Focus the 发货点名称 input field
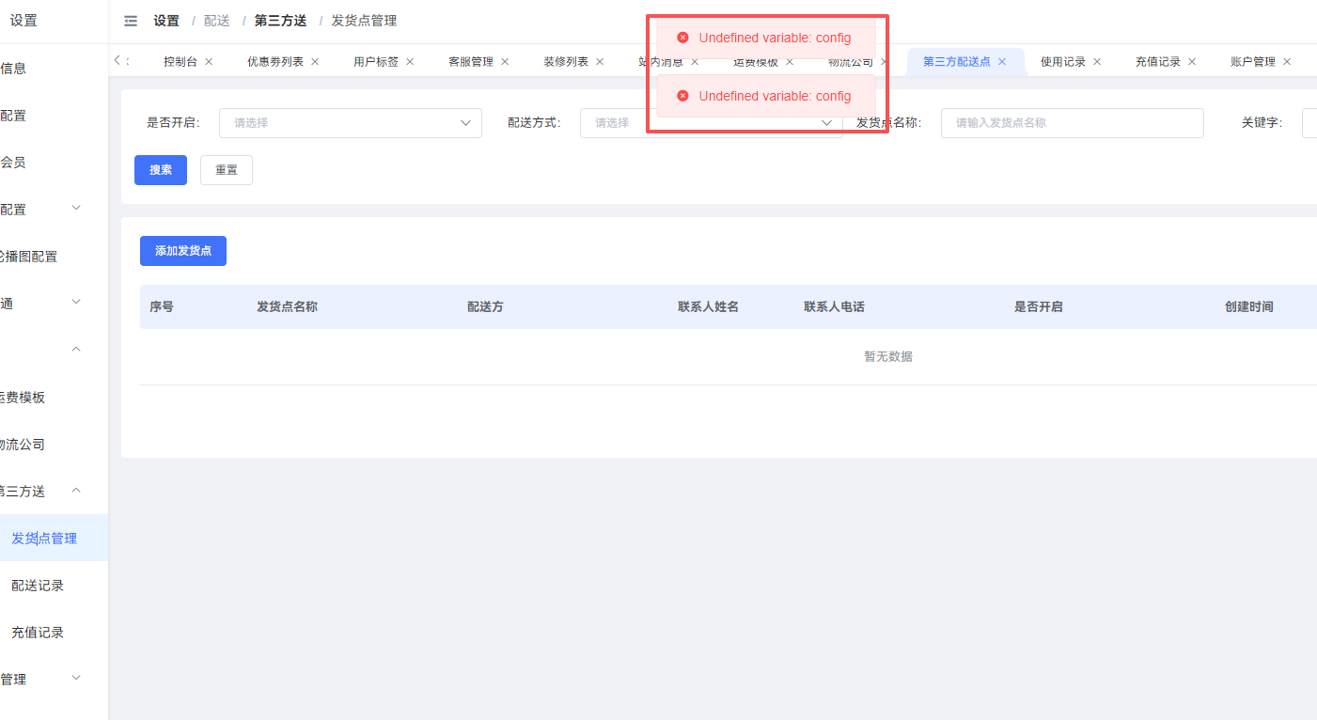Screen dimensions: 1317x720 click(x=1072, y=123)
